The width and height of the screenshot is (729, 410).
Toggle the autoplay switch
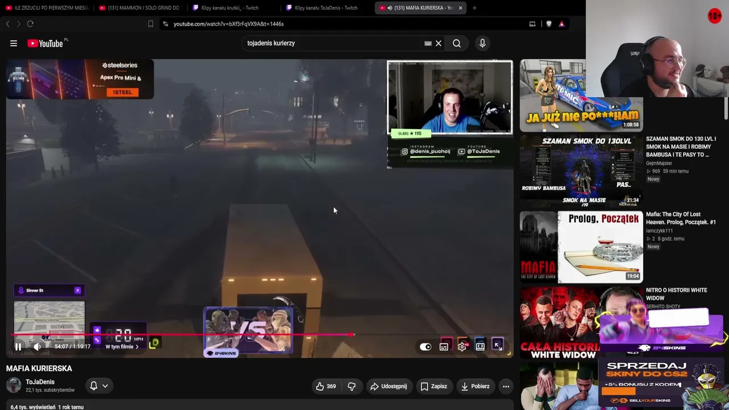[x=425, y=346]
